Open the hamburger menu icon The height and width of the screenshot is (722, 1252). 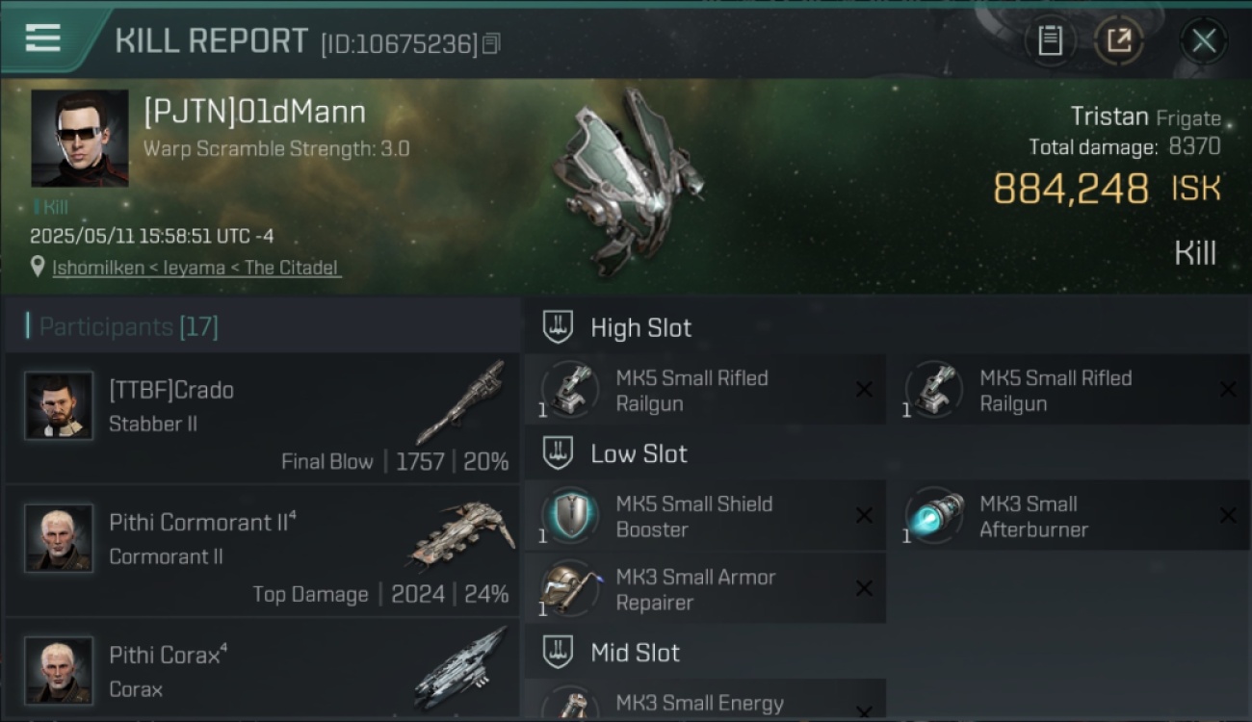click(x=42, y=39)
